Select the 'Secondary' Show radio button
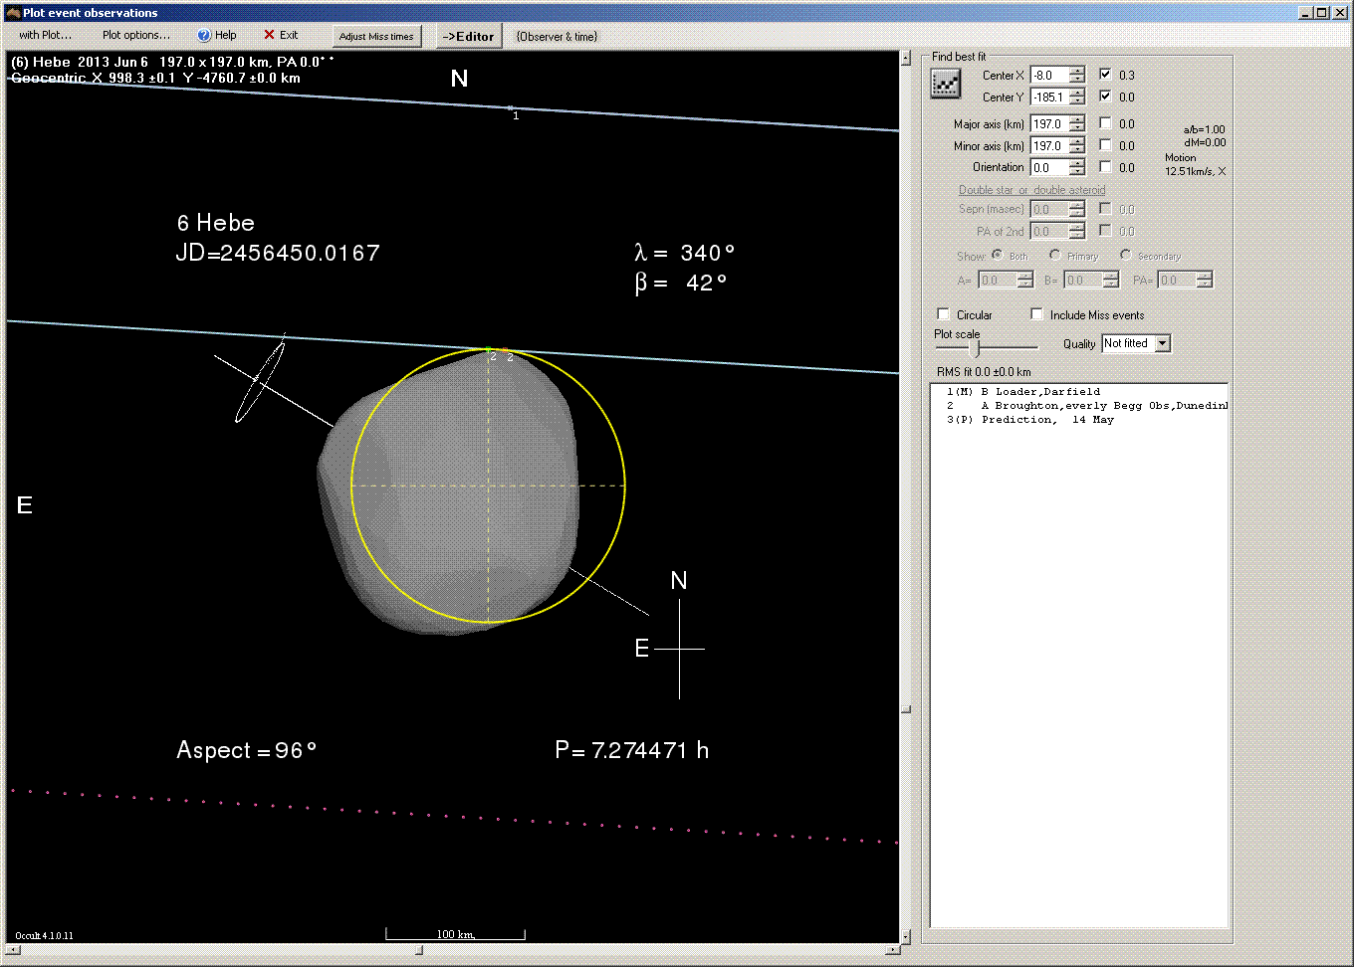This screenshot has width=1354, height=967. pyautogui.click(x=1125, y=255)
